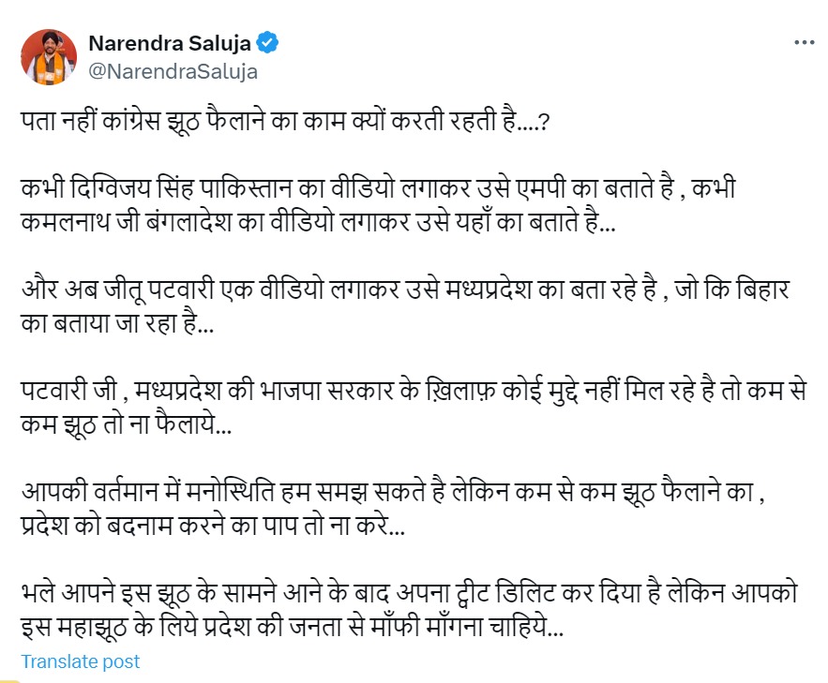Click the display name Narendra Saluja
828x683 pixels.
[171, 43]
